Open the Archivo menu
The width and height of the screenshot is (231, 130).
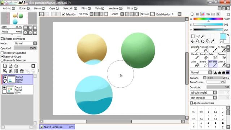click(x=9, y=8)
